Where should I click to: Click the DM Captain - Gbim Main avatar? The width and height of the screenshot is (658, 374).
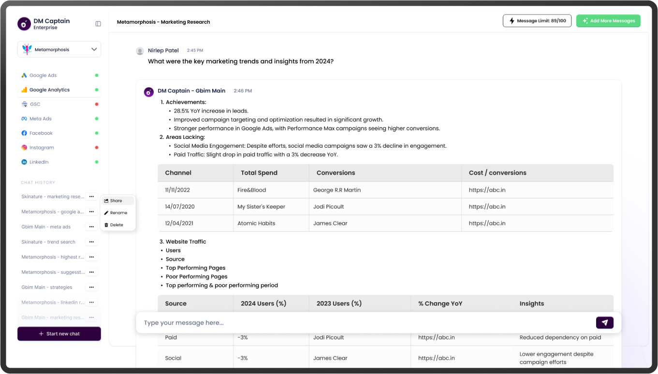149,92
